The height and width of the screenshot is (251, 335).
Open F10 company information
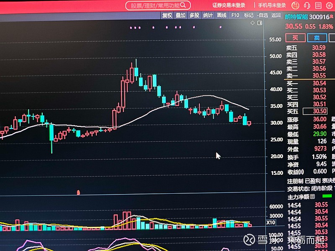(235, 15)
